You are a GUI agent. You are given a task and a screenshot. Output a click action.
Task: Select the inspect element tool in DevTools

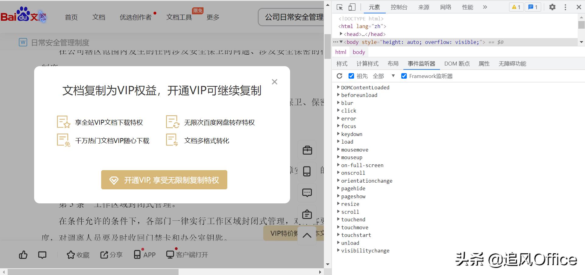340,7
